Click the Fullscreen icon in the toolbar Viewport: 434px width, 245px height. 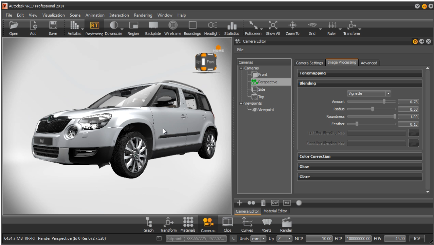[x=253, y=26]
